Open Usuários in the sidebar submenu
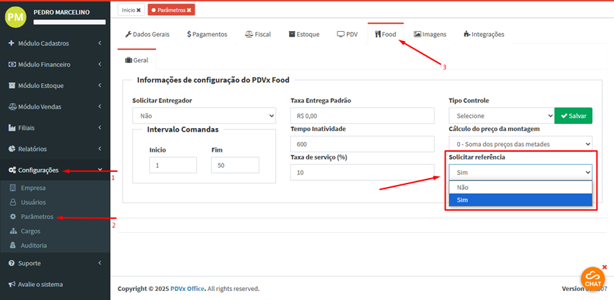 coord(33,202)
